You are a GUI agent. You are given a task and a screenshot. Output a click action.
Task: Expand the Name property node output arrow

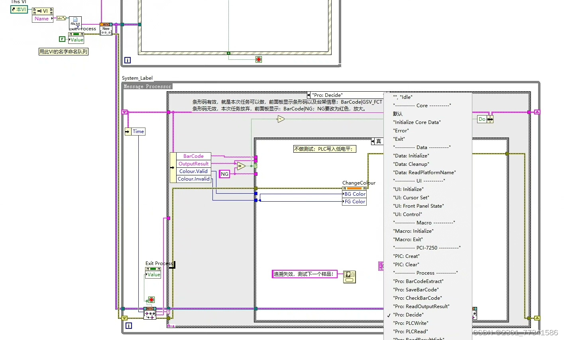(52, 18)
